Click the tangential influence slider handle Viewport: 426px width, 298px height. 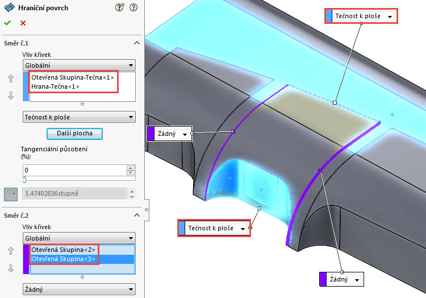click(24, 180)
